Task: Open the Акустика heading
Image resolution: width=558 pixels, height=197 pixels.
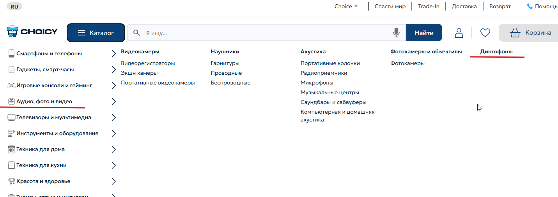Action: pos(313,51)
